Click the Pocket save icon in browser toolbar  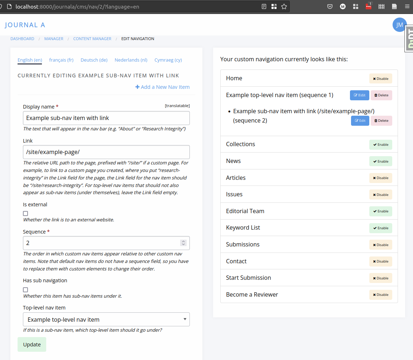(330, 6)
